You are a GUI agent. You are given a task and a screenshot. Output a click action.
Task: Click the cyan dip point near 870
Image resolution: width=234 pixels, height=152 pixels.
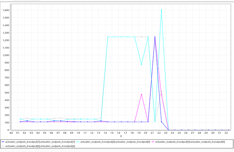[141, 65]
